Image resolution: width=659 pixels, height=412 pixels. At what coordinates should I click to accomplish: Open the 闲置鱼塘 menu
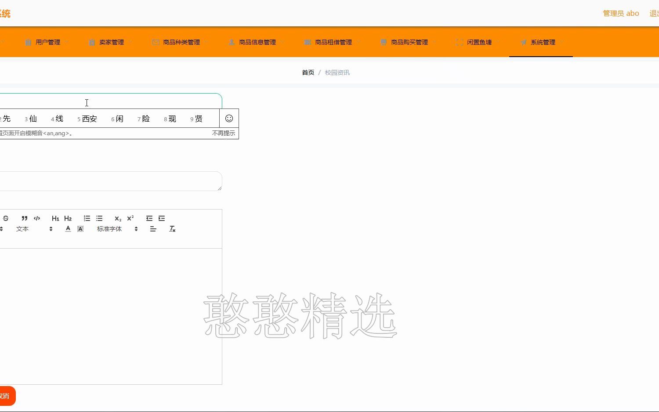[478, 42]
